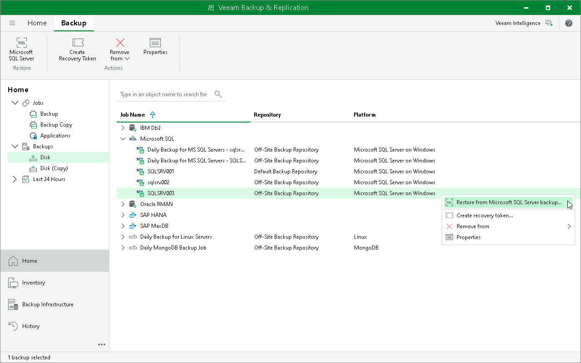Click the Oracle RMAN database icon
This screenshot has width=581, height=363.
pyautogui.click(x=133, y=204)
